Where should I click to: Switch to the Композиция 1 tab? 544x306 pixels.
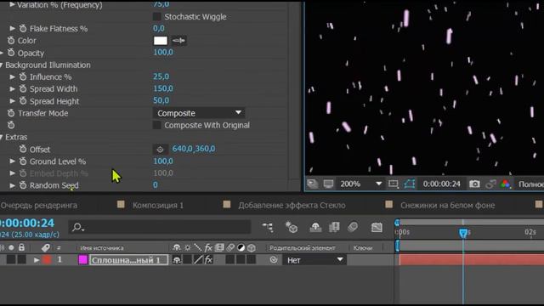158,206
